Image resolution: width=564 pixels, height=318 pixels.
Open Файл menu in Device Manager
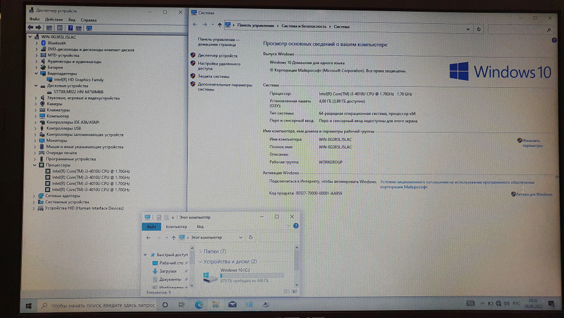(x=34, y=19)
